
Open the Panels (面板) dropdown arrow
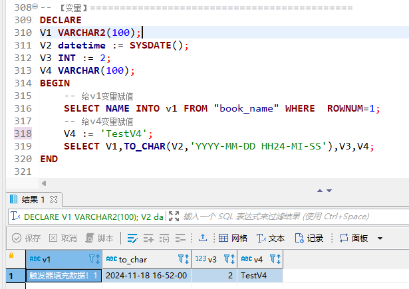380,239
